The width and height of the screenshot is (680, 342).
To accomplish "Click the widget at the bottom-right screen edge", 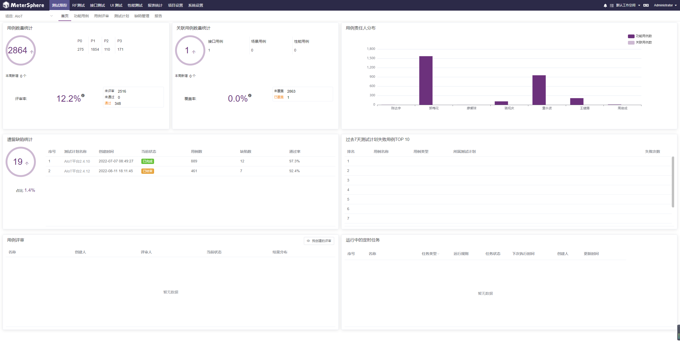I will pyautogui.click(x=678, y=332).
